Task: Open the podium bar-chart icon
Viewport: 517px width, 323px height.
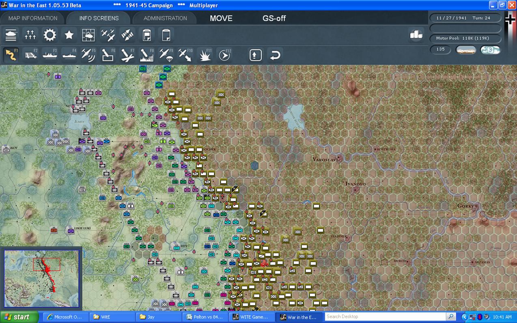Action: tap(416, 35)
